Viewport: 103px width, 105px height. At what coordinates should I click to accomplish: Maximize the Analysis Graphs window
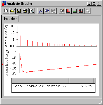(94, 4)
